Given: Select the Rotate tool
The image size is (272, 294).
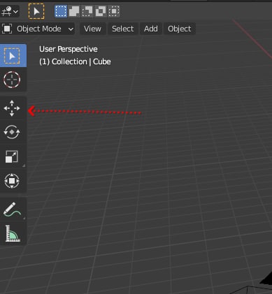Looking at the screenshot, I should pyautogui.click(x=12, y=132).
